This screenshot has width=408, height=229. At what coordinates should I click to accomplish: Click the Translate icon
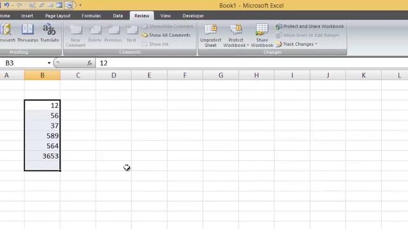tap(50, 32)
